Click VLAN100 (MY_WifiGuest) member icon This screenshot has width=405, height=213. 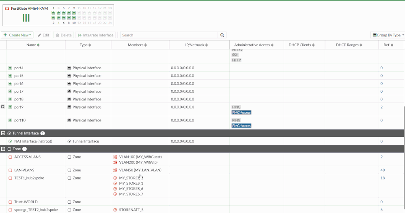[115, 157]
